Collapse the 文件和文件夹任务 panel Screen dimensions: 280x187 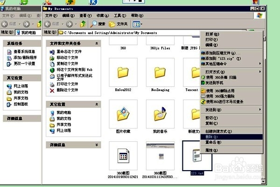[97, 43]
